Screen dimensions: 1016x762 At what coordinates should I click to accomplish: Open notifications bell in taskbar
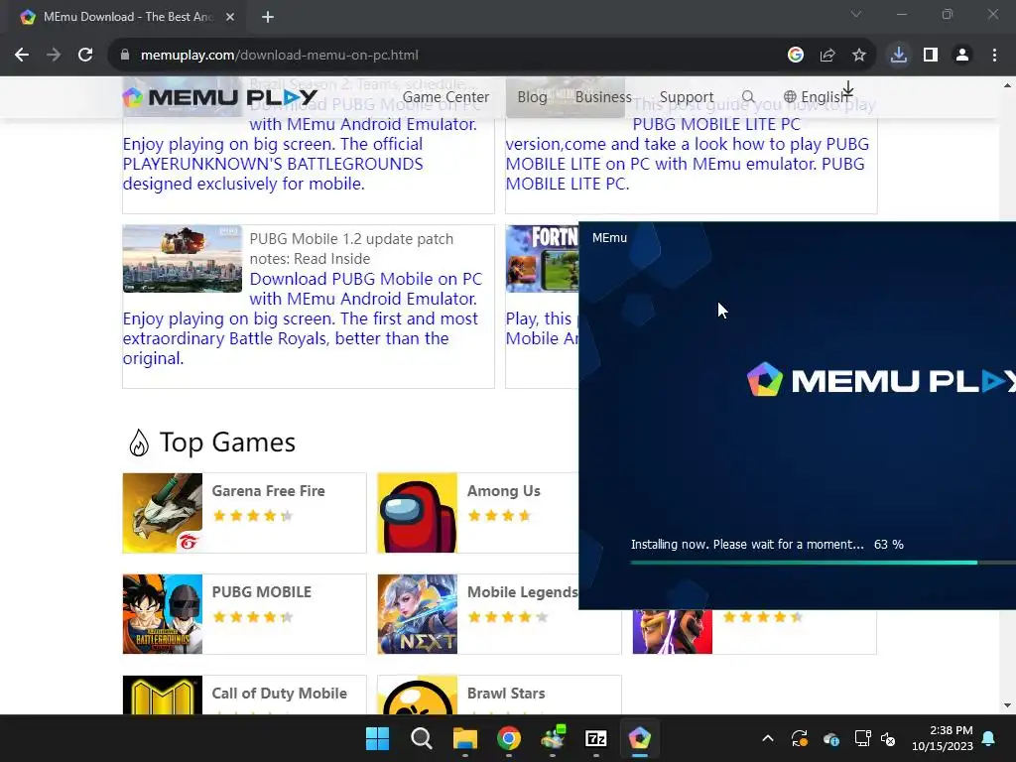pos(989,738)
